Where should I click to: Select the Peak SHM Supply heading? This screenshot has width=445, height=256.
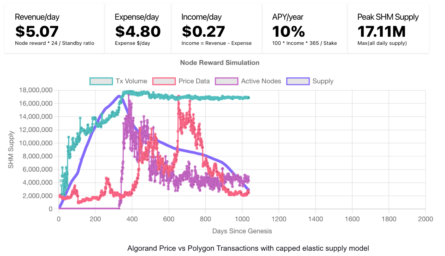click(x=388, y=17)
